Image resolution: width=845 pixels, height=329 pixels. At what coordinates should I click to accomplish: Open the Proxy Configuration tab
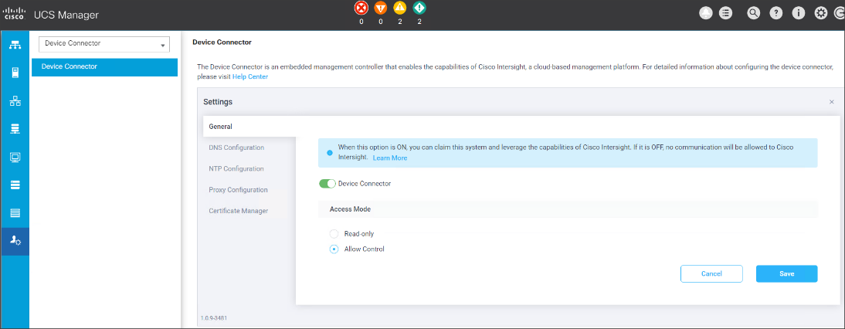coord(238,189)
